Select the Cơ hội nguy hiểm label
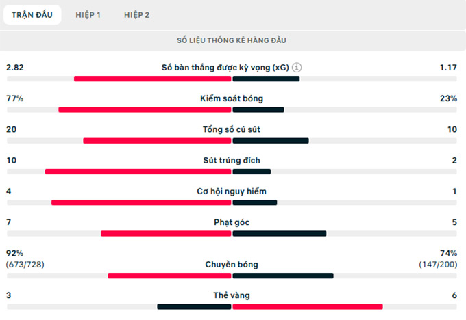466x320 pixels. [232, 191]
